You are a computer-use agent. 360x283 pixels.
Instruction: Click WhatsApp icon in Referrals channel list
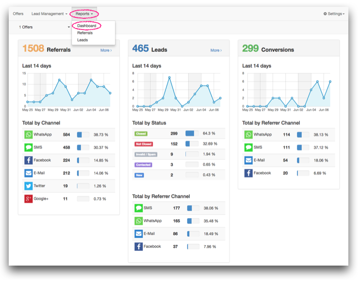[28, 135]
